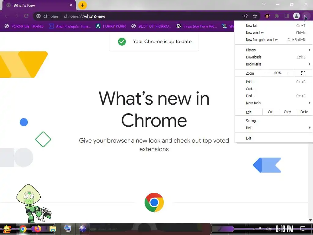Select Find... from the menu
Viewport: 313px width, 235px height.
point(274,96)
